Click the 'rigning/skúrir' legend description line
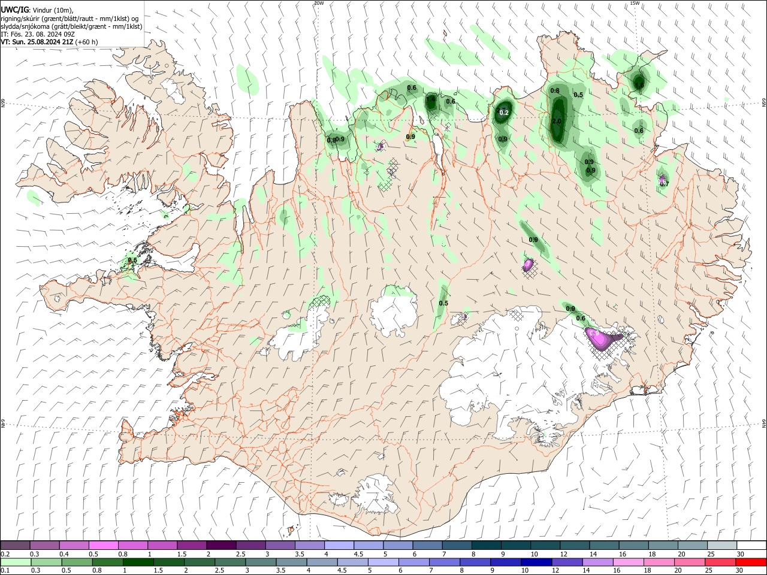The height and width of the screenshot is (575, 767). (x=70, y=19)
